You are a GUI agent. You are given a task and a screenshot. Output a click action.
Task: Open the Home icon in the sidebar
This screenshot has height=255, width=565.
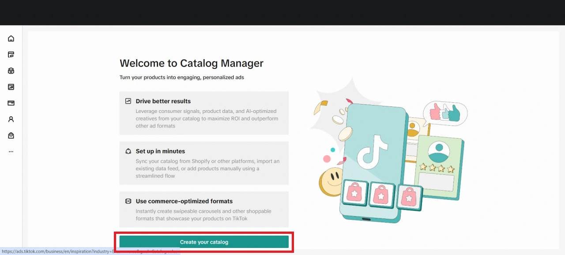point(11,38)
